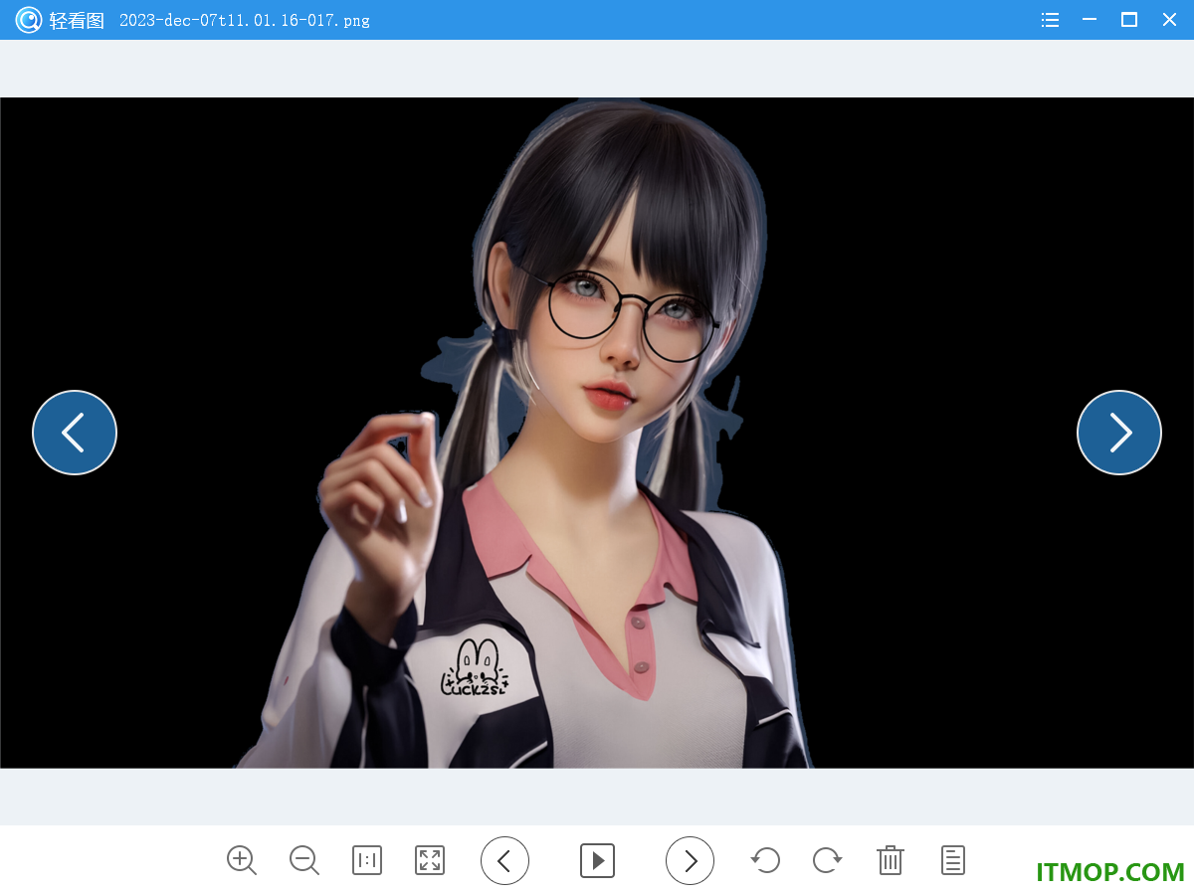Go to next image in bottom toolbar

point(690,860)
